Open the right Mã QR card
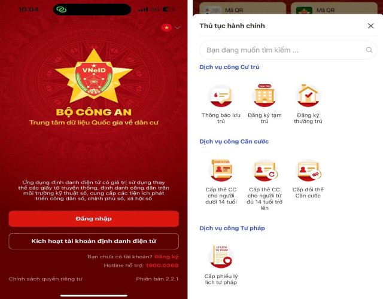The image size is (383, 299). coord(334,9)
